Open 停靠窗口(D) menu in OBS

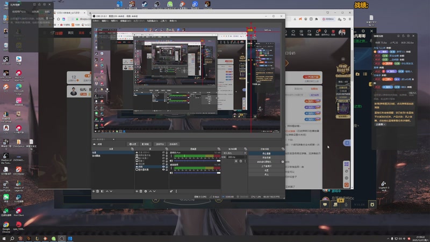tap(126, 21)
